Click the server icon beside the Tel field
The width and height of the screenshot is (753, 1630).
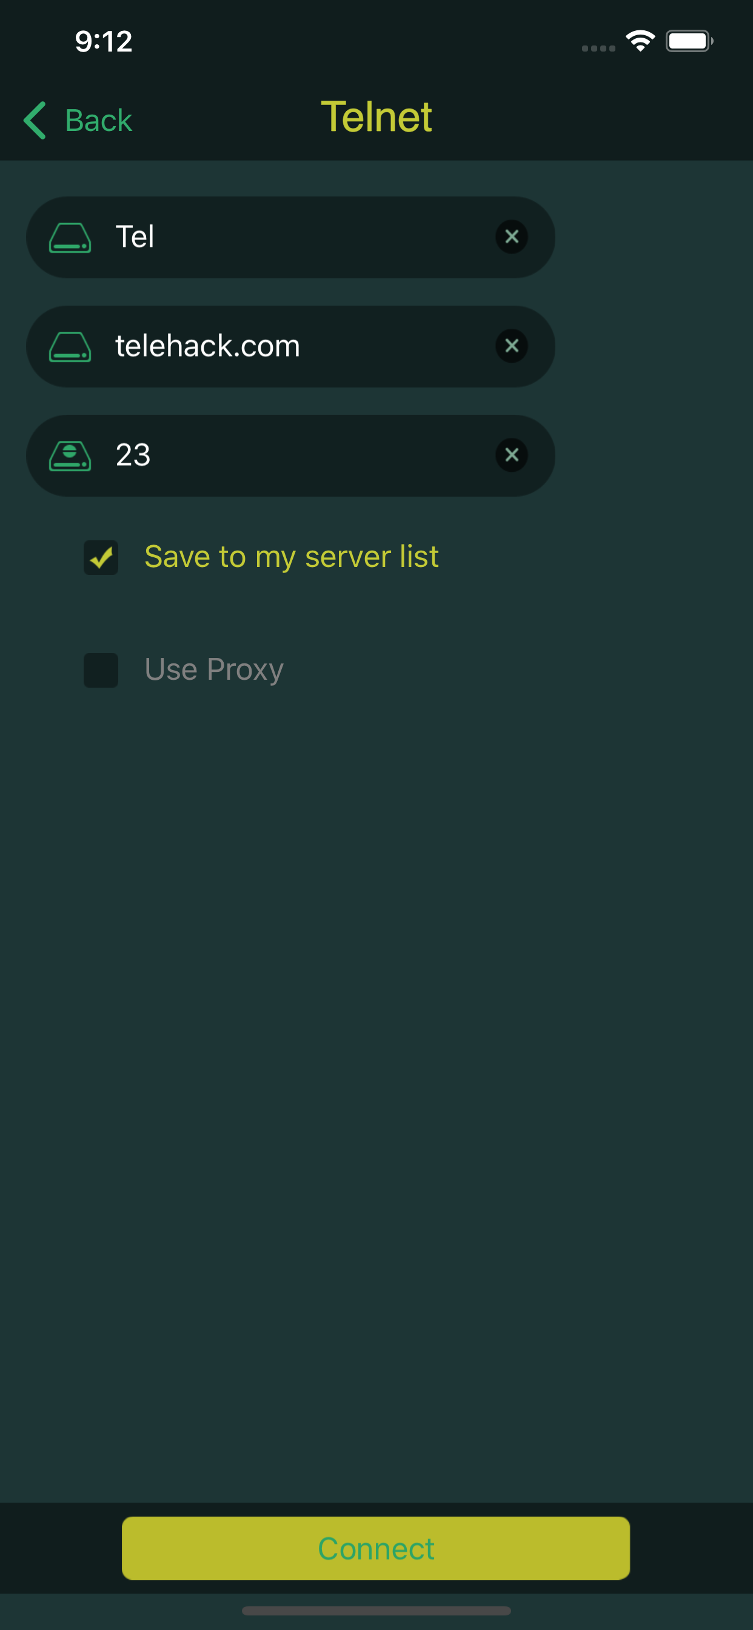[x=71, y=237]
